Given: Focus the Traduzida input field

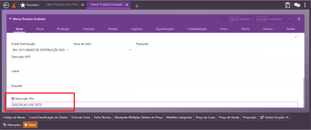Looking at the screenshot, I should (x=196, y=50).
